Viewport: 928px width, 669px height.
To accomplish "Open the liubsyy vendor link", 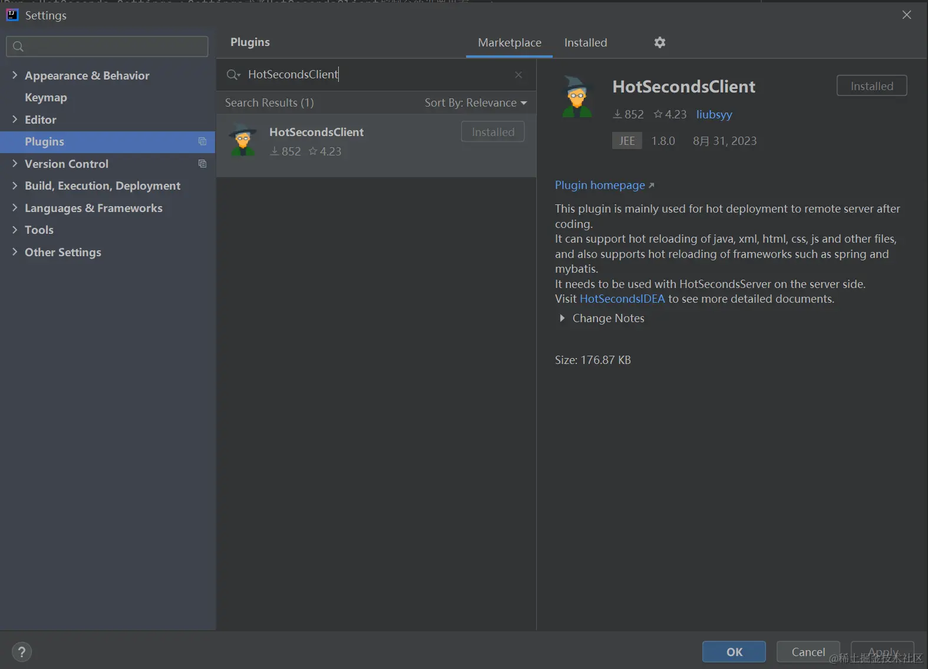I will 714,114.
